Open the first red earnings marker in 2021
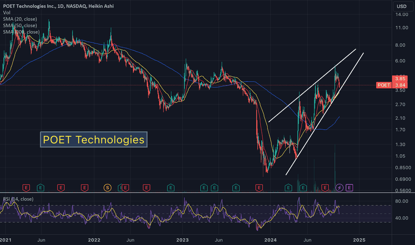415x245 pixels. coord(26,188)
